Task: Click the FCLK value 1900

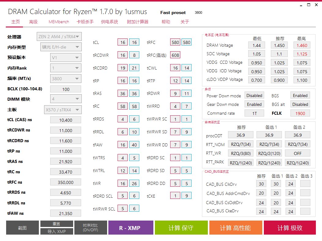Action: (300, 113)
